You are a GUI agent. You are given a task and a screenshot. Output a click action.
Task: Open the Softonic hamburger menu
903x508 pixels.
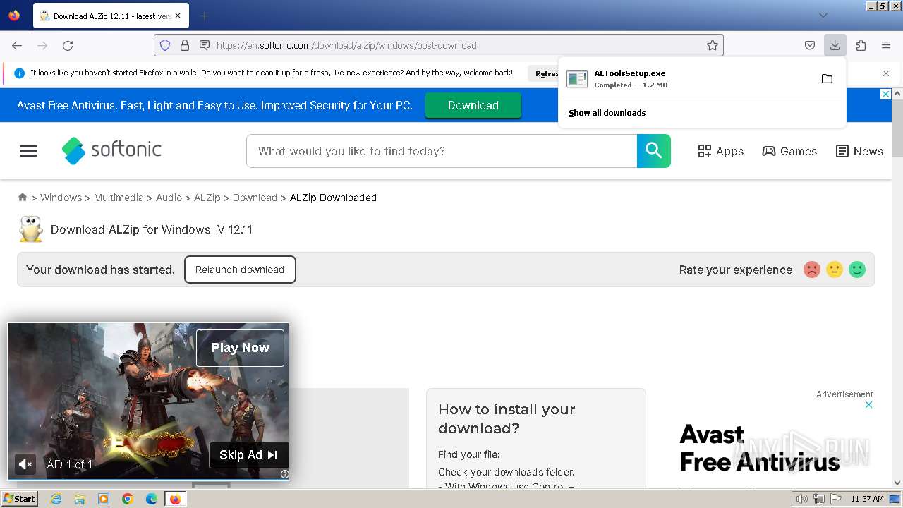click(28, 151)
